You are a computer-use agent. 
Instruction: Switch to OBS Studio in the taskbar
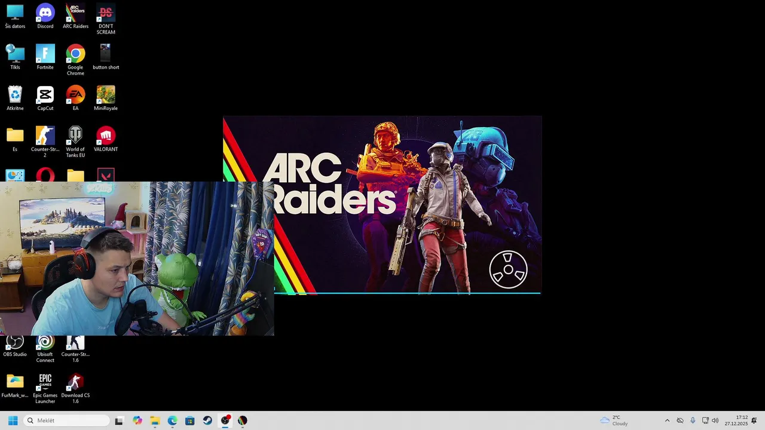coord(225,420)
